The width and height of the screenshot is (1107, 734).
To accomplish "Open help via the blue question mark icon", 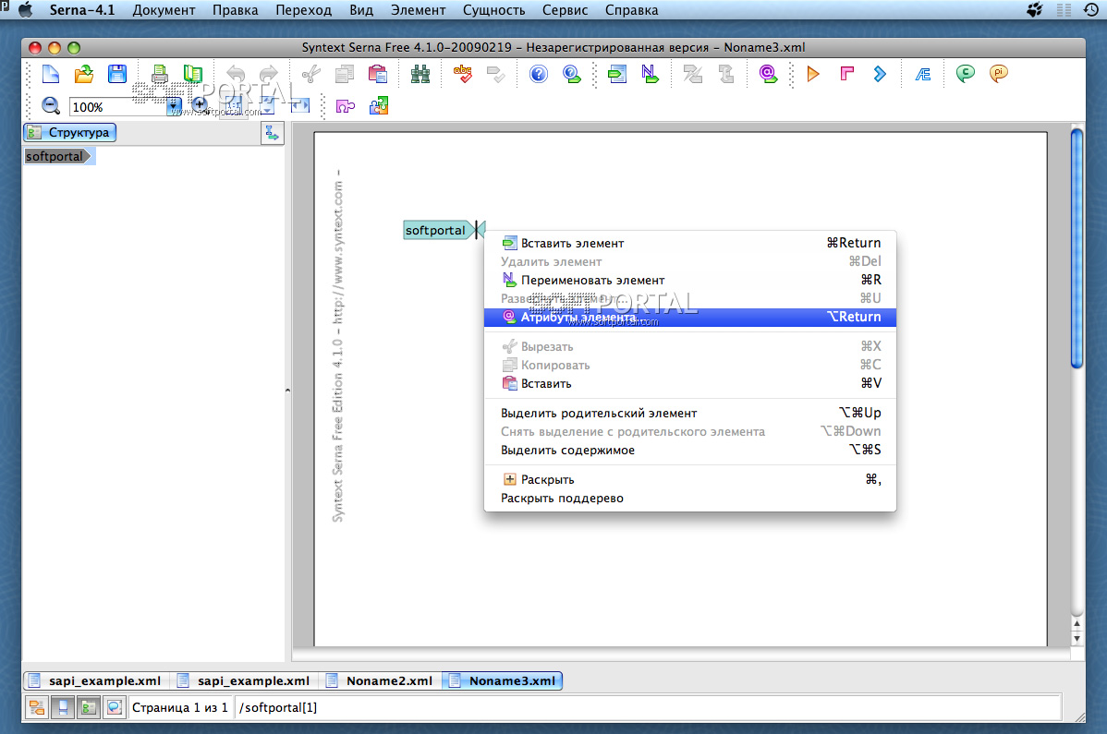I will point(539,73).
